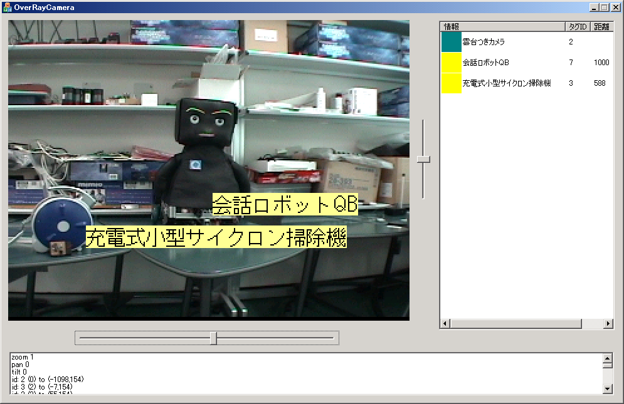This screenshot has height=404, width=624.
Task: Sort by the 距離 column header
Action: click(x=601, y=27)
